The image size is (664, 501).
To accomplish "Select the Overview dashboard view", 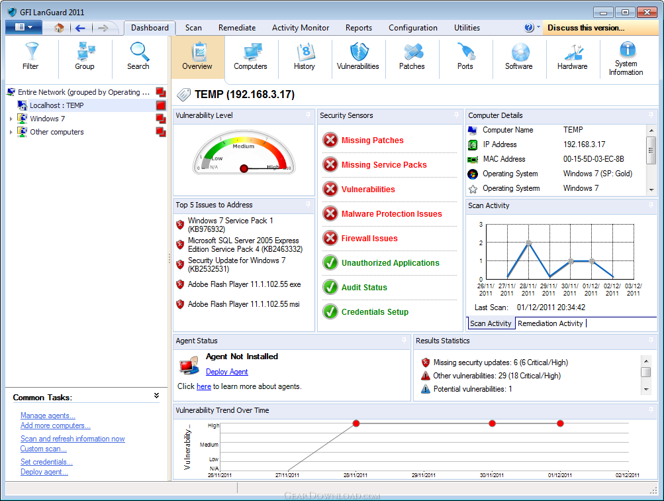I will coord(197,56).
